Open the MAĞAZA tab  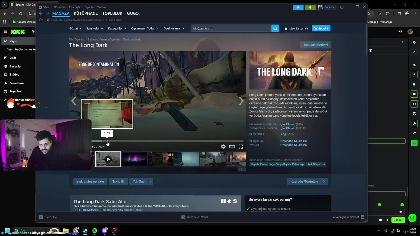click(x=61, y=13)
